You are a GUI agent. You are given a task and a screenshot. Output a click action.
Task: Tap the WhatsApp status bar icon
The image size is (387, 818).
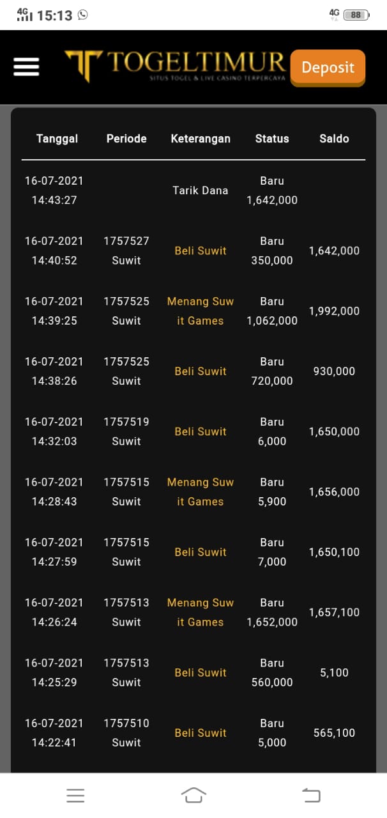82,15
